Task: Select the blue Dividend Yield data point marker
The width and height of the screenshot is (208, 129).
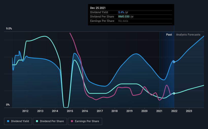Action: pyautogui.click(x=174, y=62)
